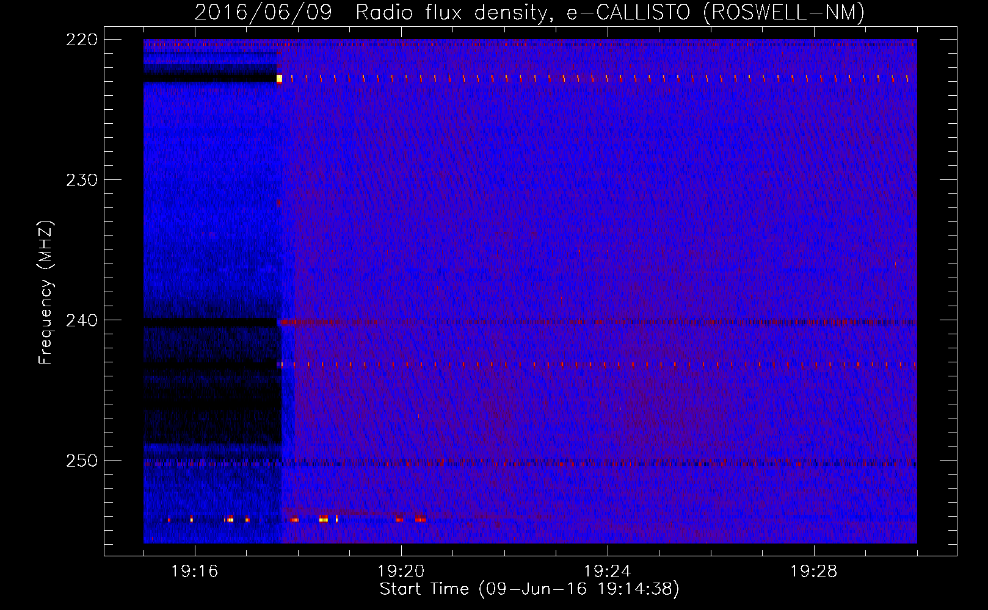Click the '250' frequency tick label
This screenshot has width=988, height=610.
point(82,461)
